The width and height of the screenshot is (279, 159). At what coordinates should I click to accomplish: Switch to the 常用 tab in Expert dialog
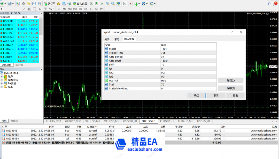click(x=116, y=39)
